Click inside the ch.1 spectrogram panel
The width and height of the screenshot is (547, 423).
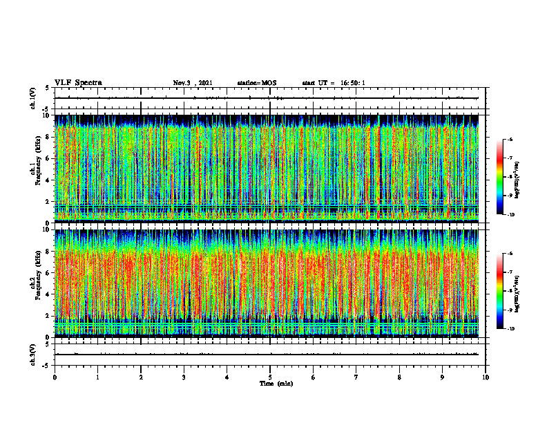pyautogui.click(x=267, y=169)
